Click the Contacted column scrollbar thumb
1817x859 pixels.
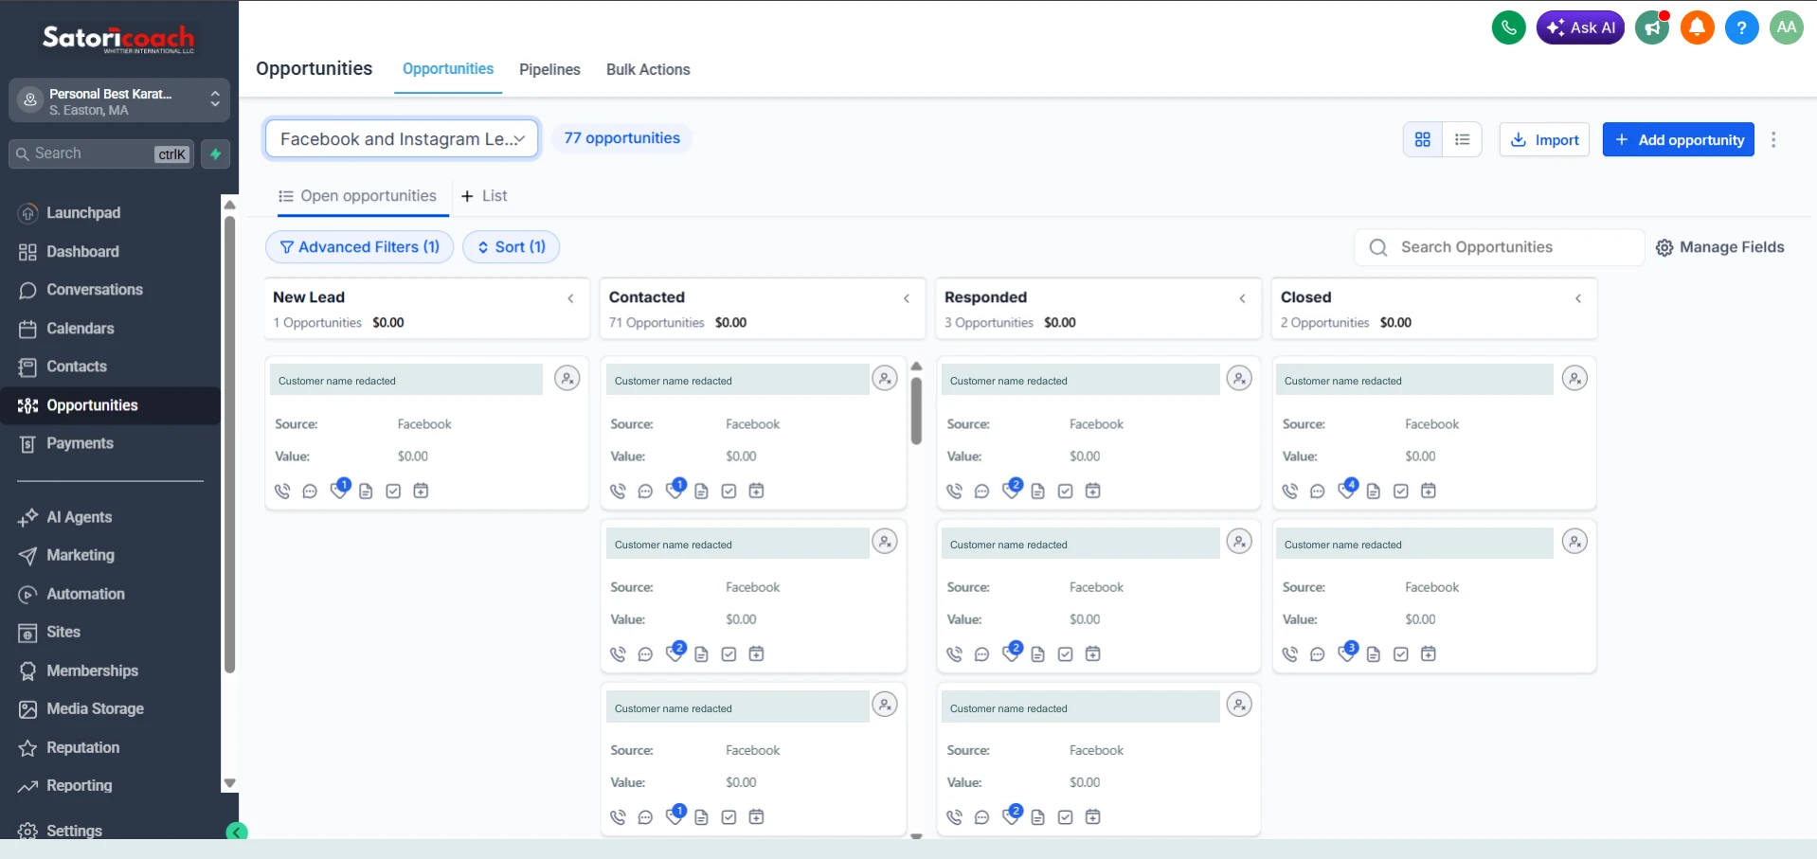tap(916, 411)
